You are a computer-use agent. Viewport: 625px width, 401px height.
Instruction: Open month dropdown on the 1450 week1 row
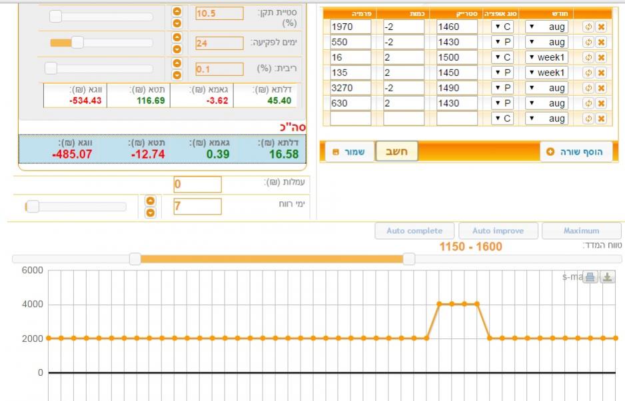[x=546, y=73]
